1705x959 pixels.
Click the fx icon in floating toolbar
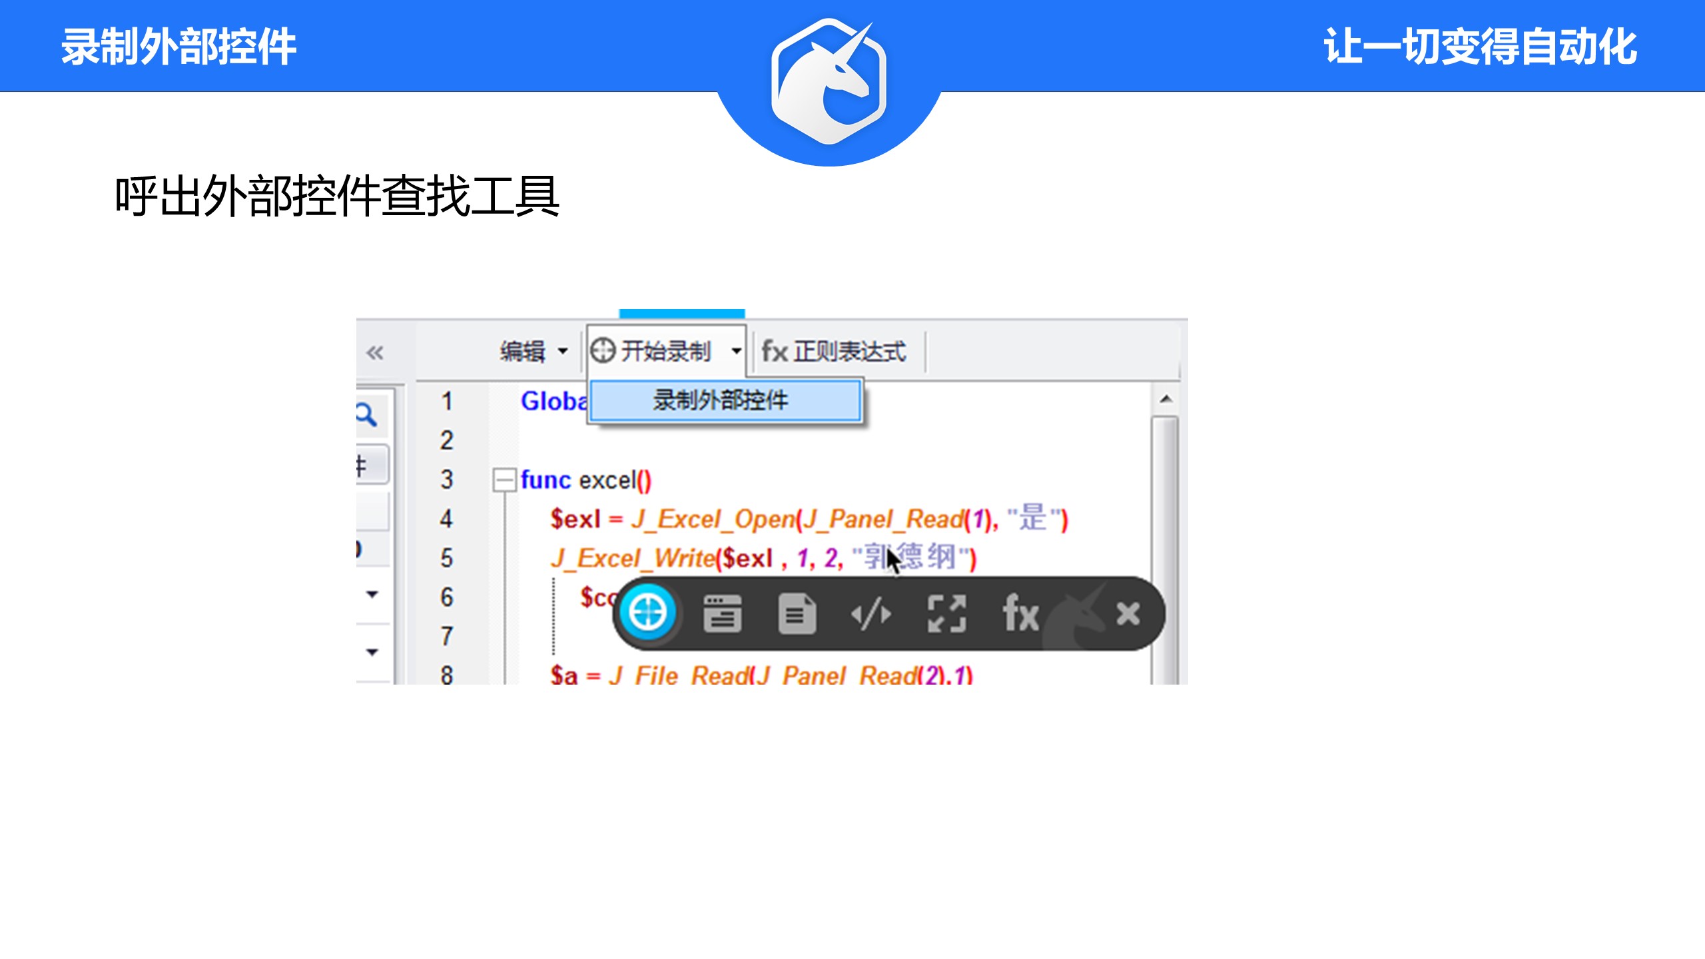[1020, 613]
